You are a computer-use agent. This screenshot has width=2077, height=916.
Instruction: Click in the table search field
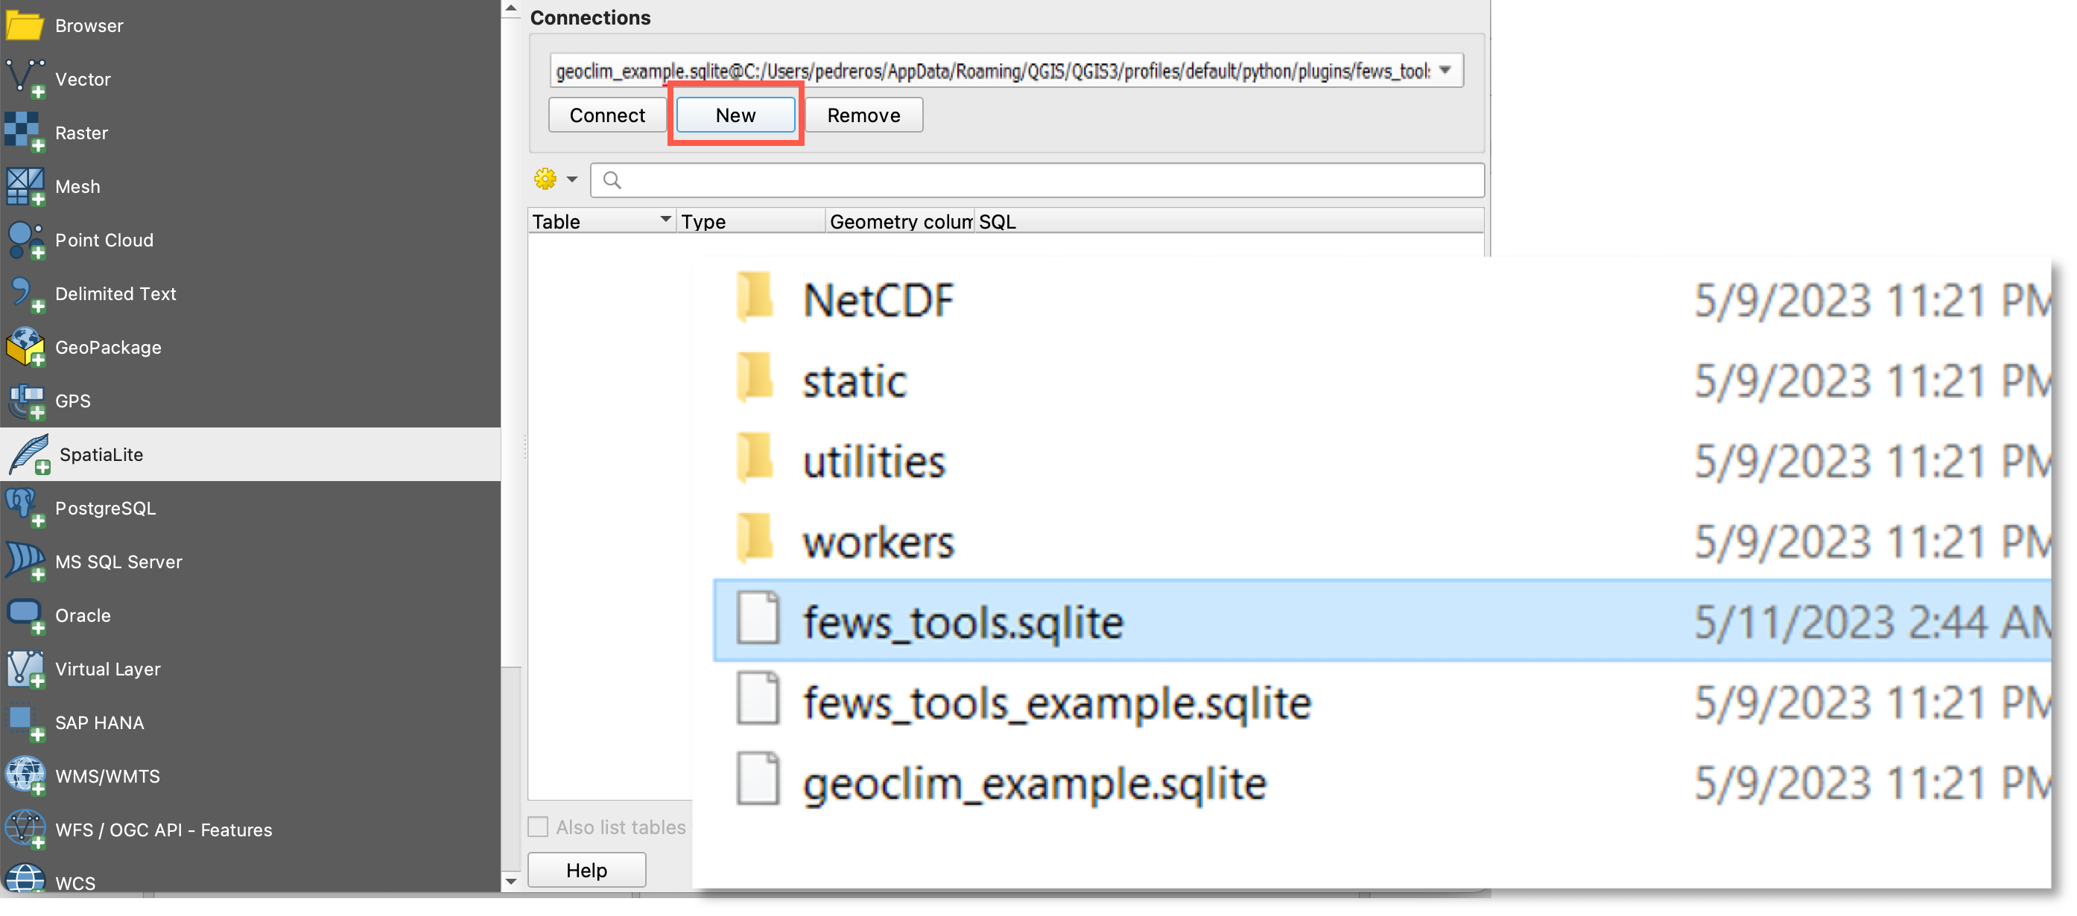(x=1040, y=179)
